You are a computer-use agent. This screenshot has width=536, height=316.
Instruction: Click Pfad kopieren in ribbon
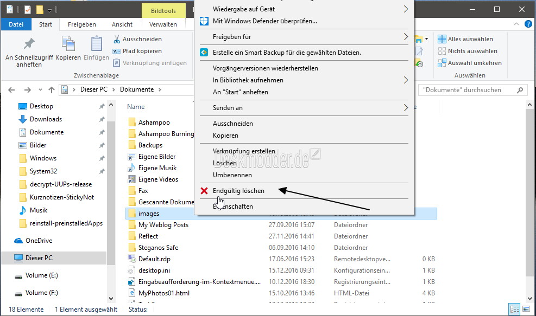pyautogui.click(x=137, y=51)
